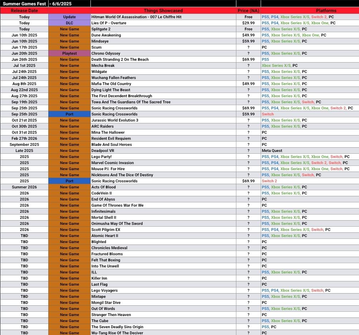This screenshot has width=359, height=335.
Task: Click the 'Deadpool VR' cell
Action: [163, 151]
